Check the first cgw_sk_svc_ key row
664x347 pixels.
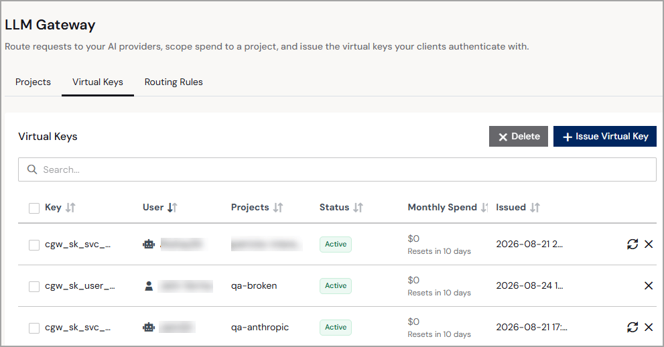click(34, 245)
